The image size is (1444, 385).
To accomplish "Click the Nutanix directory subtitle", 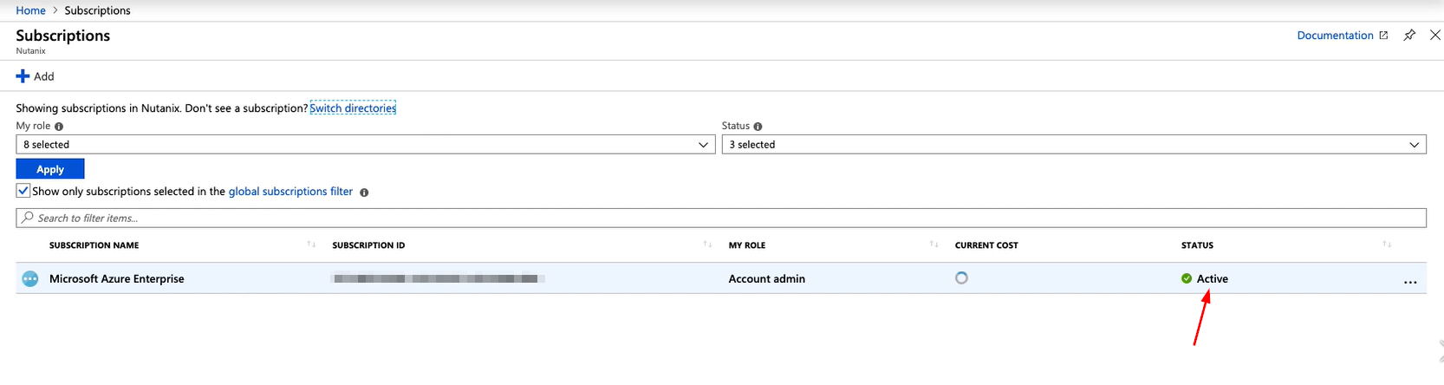I will [30, 51].
